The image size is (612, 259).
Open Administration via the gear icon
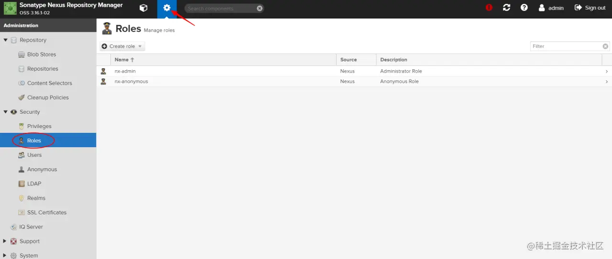click(x=167, y=8)
